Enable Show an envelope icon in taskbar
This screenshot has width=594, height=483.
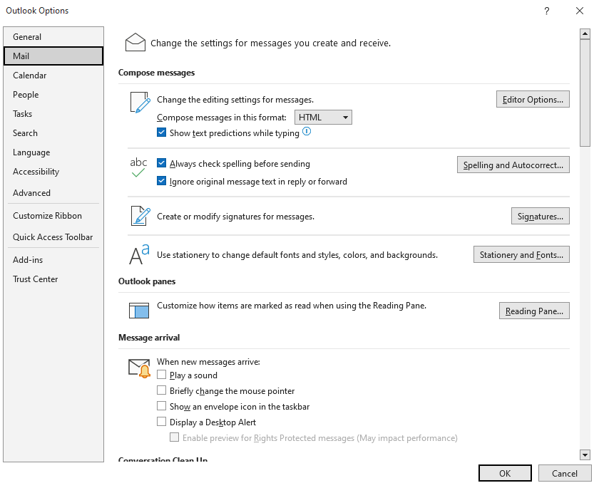click(161, 406)
